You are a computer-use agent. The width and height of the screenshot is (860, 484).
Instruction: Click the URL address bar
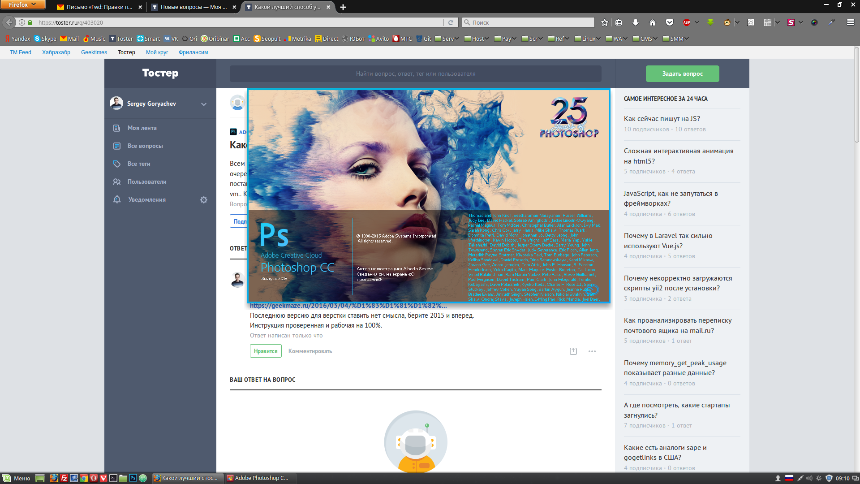239,22
